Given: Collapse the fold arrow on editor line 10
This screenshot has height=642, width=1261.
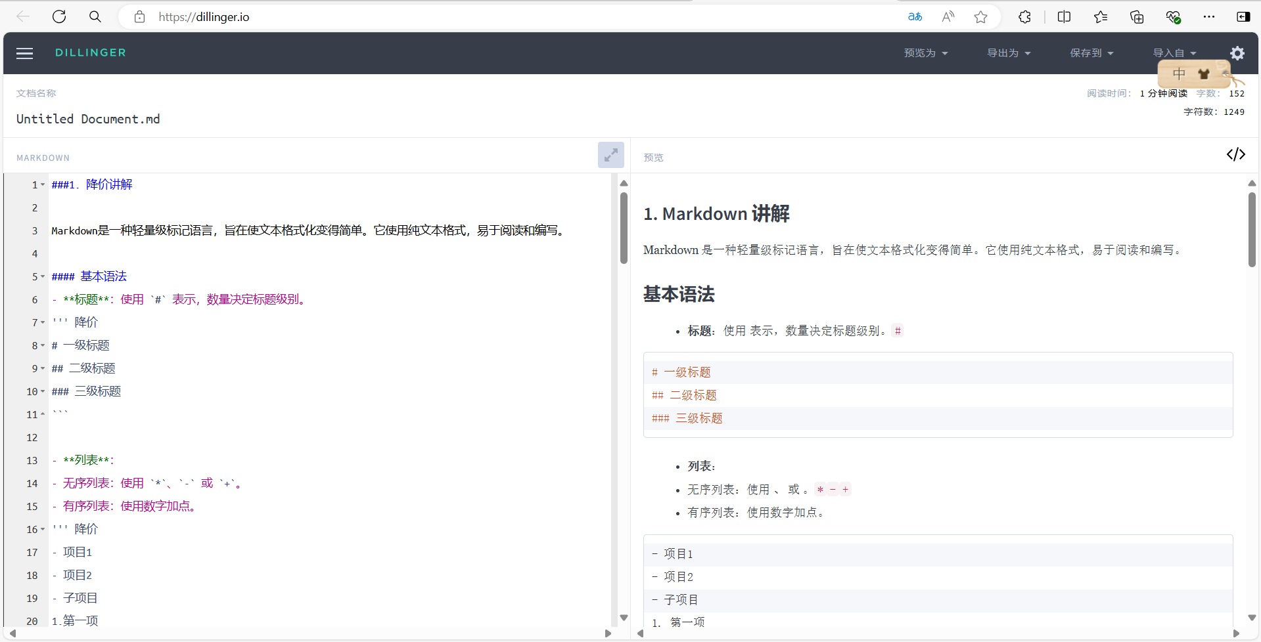Looking at the screenshot, I should click(43, 391).
